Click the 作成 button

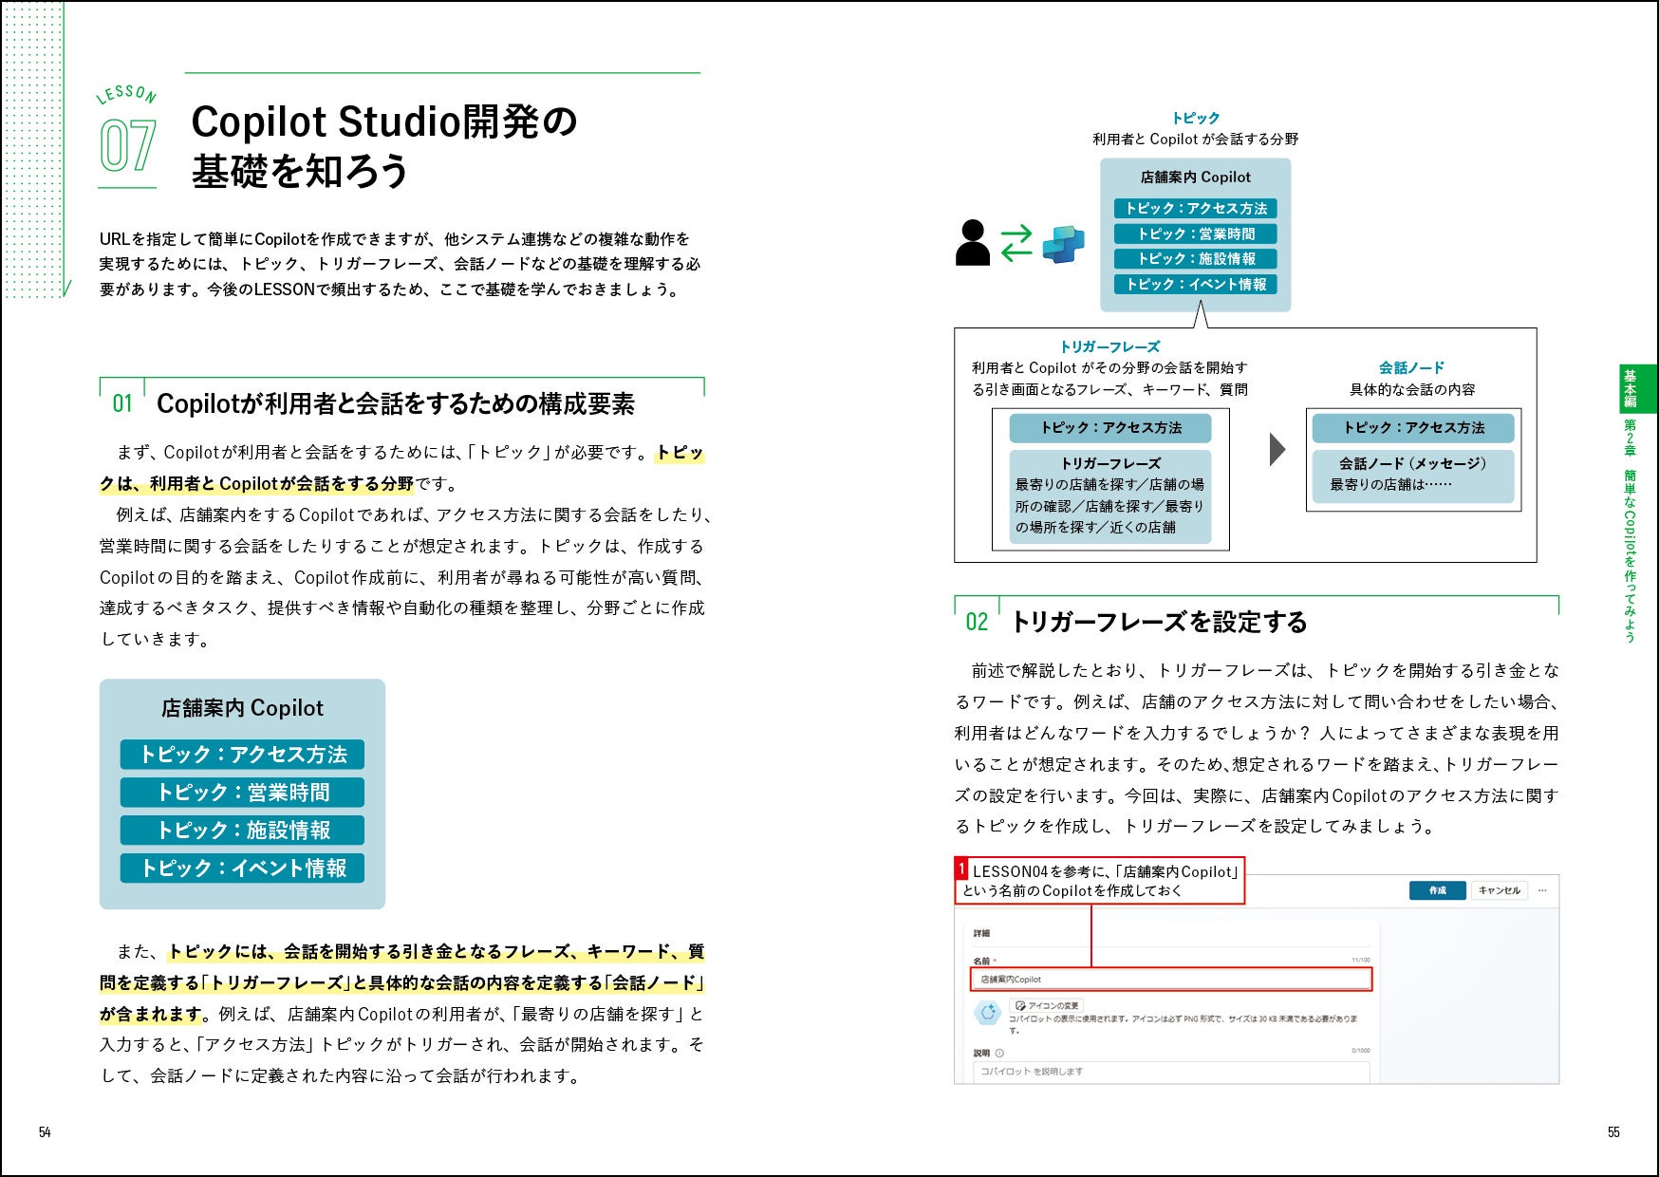click(x=1439, y=889)
